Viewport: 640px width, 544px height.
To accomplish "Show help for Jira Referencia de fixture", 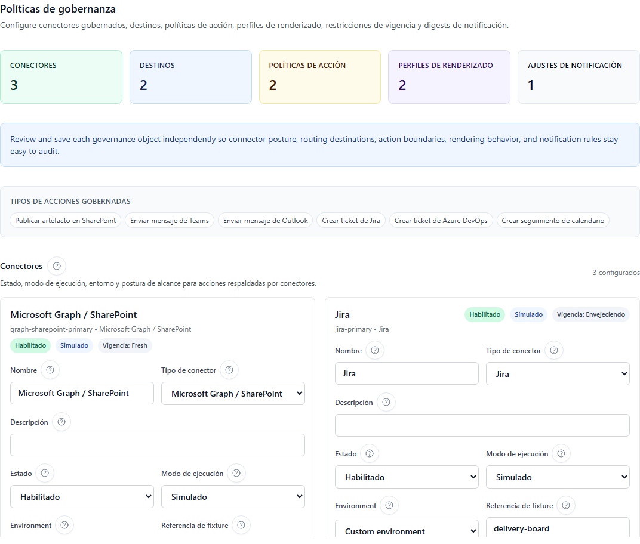I will (566, 506).
